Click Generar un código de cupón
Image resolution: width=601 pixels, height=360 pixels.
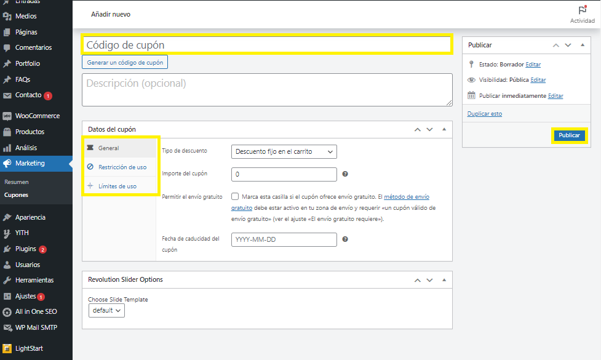(124, 63)
